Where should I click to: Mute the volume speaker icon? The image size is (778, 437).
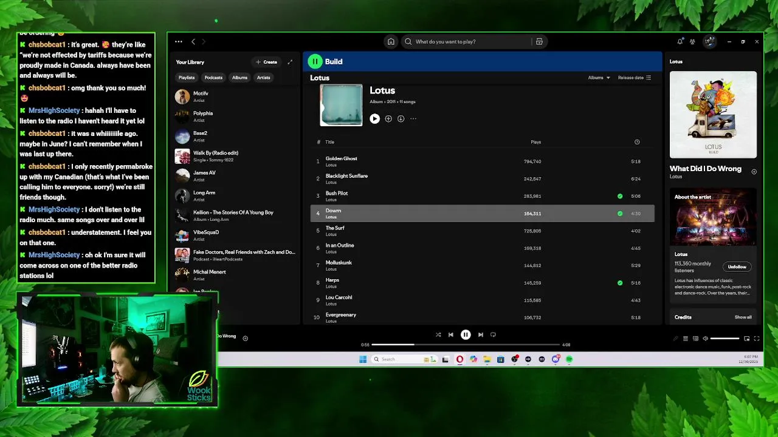pyautogui.click(x=705, y=339)
